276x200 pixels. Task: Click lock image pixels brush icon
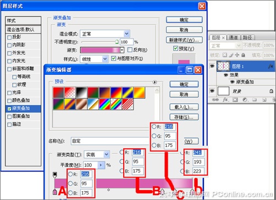(231, 55)
